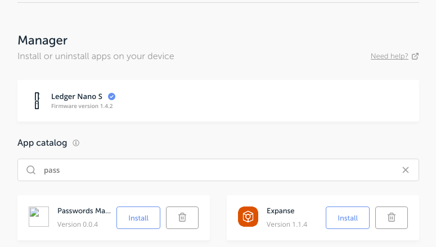Install the Passwords Manager app
This screenshot has width=436, height=247.
pos(138,218)
